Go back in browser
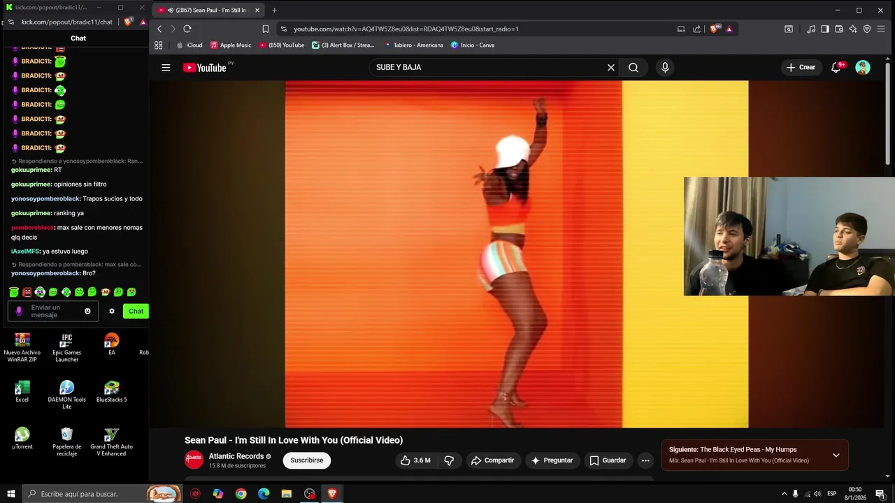This screenshot has width=895, height=503. pos(159,29)
